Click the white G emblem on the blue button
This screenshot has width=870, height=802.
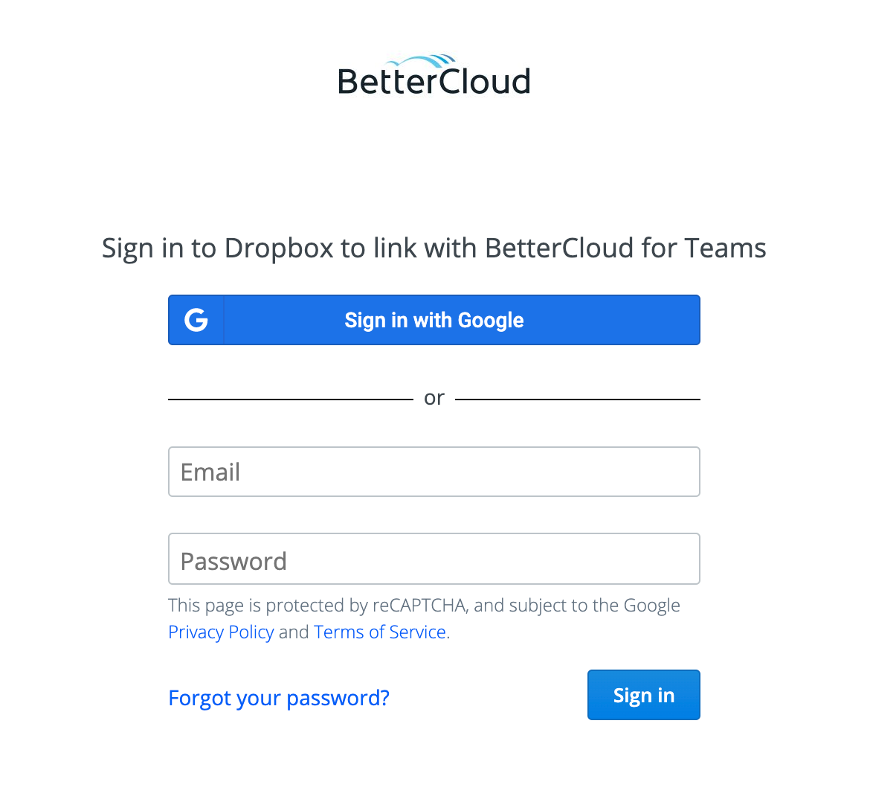coord(196,319)
